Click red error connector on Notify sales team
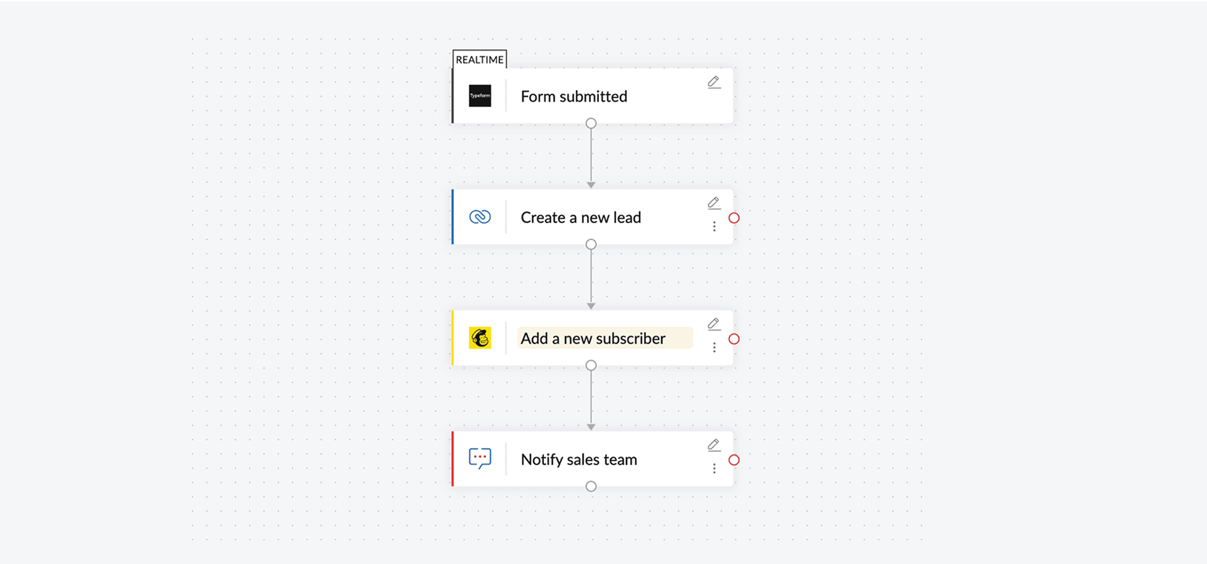1207x564 pixels. [x=734, y=460]
